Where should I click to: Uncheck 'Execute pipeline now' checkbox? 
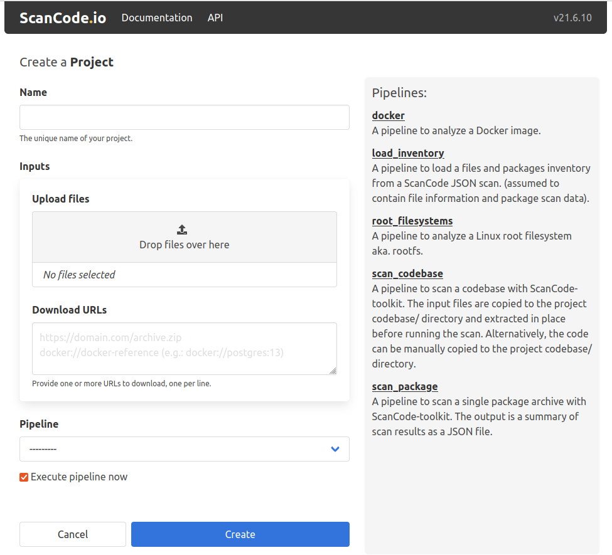24,477
